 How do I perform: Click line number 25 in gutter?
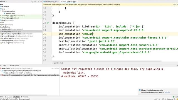click(44, 34)
